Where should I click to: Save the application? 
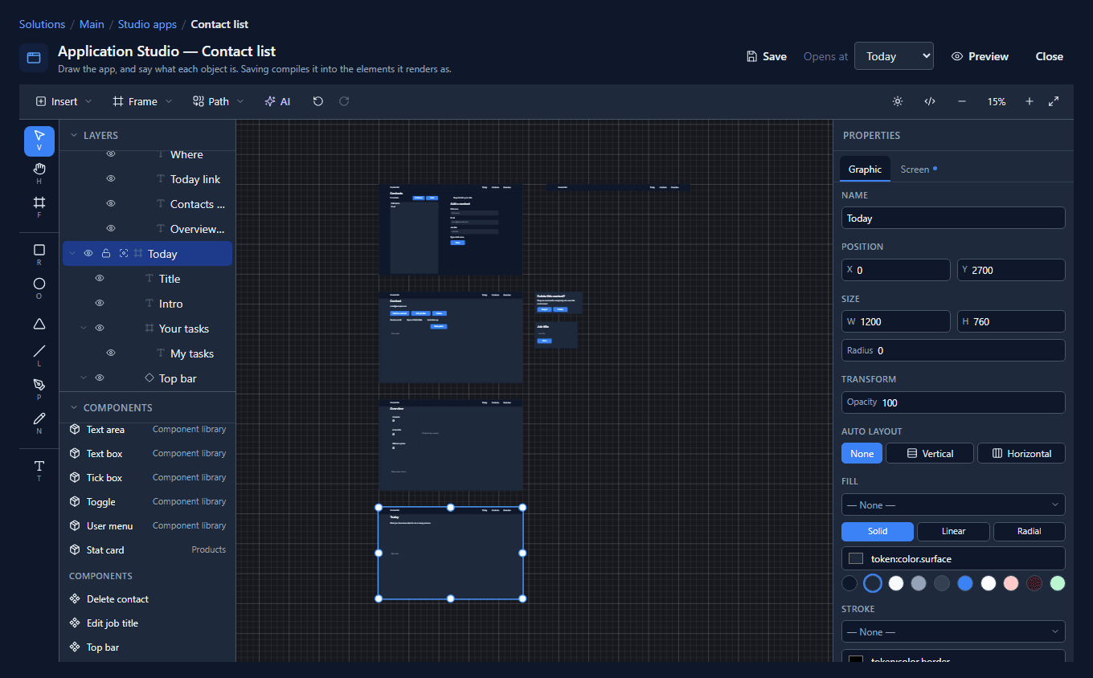pyautogui.click(x=766, y=56)
